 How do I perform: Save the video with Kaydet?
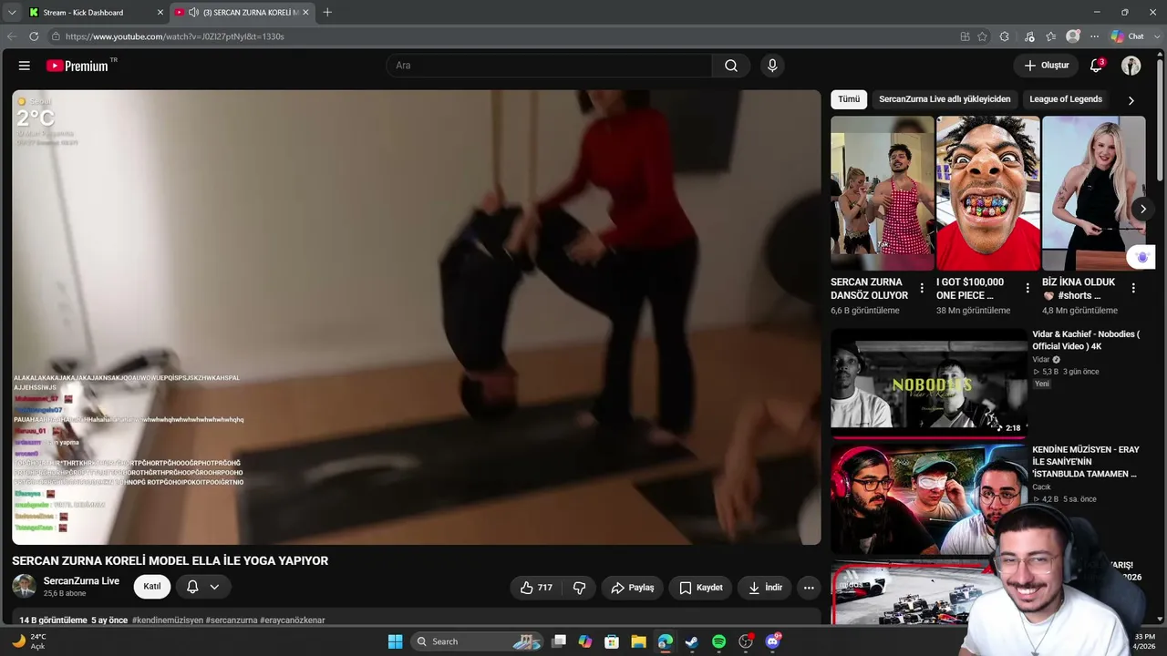(x=700, y=588)
